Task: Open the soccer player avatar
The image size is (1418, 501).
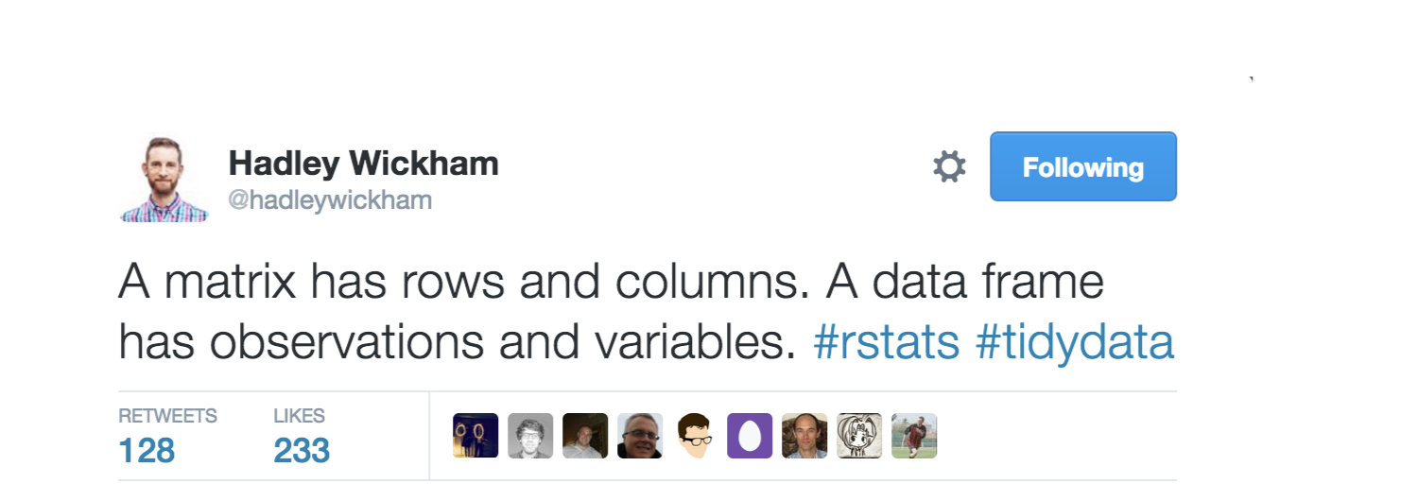Action: click(x=914, y=436)
